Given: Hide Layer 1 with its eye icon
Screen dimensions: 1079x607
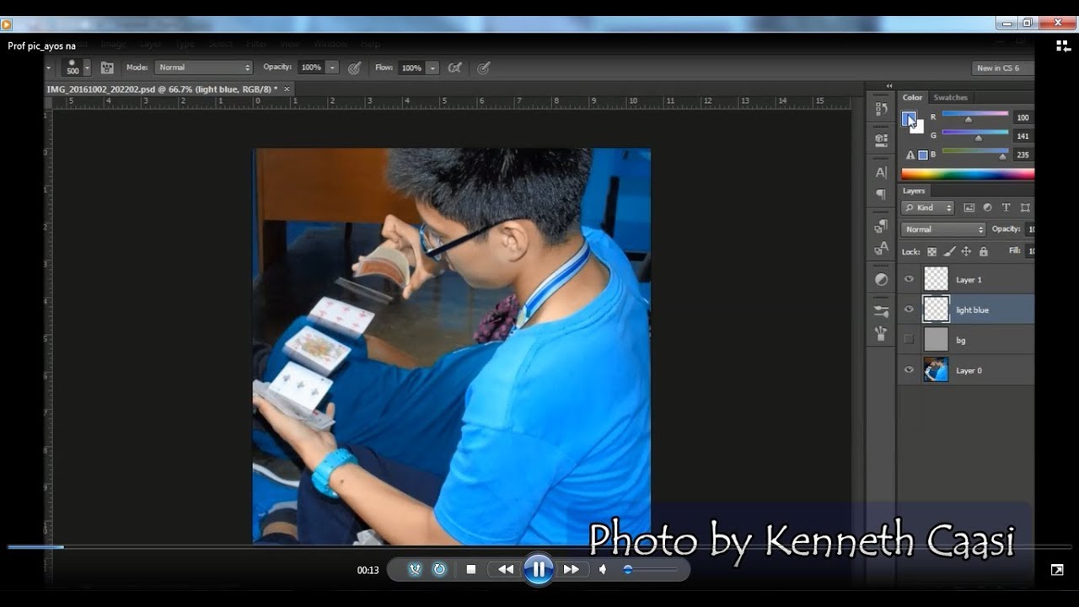Looking at the screenshot, I should pos(909,279).
